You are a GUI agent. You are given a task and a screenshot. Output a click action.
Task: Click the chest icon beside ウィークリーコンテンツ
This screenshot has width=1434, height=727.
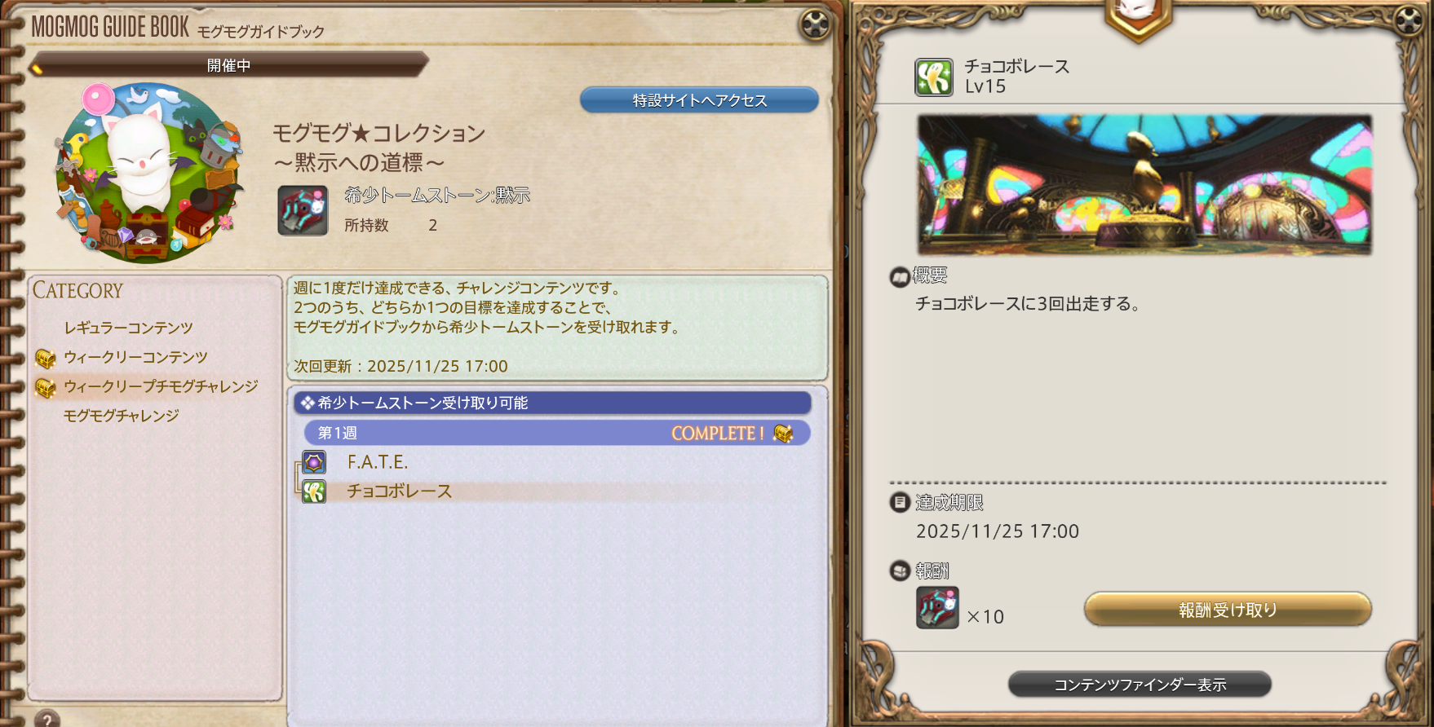click(x=46, y=358)
